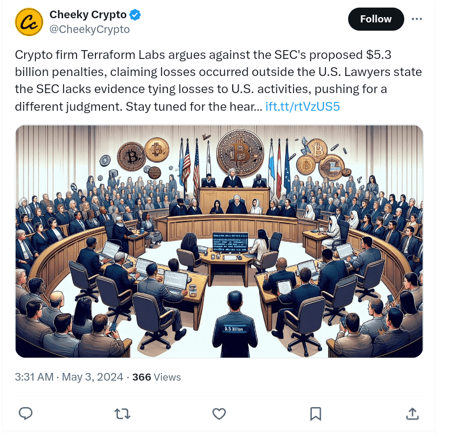Open Cheeky Crypto profile avatar
The image size is (452, 436).
click(29, 22)
